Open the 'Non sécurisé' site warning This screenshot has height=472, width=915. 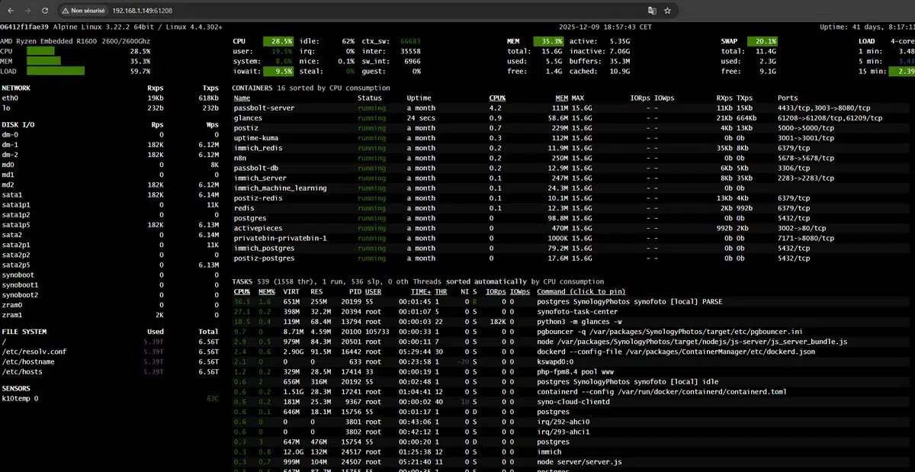click(x=83, y=11)
